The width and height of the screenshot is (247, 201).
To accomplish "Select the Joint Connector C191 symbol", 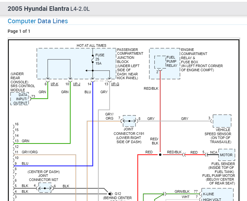I will tap(129, 121).
